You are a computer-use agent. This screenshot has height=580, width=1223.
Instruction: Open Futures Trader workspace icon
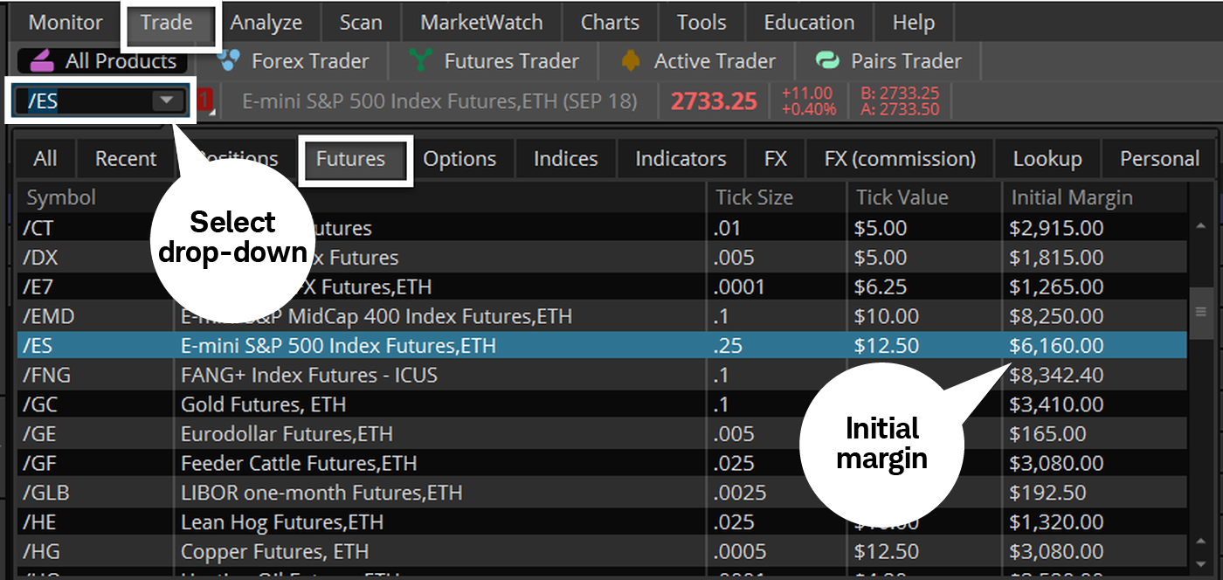[422, 60]
